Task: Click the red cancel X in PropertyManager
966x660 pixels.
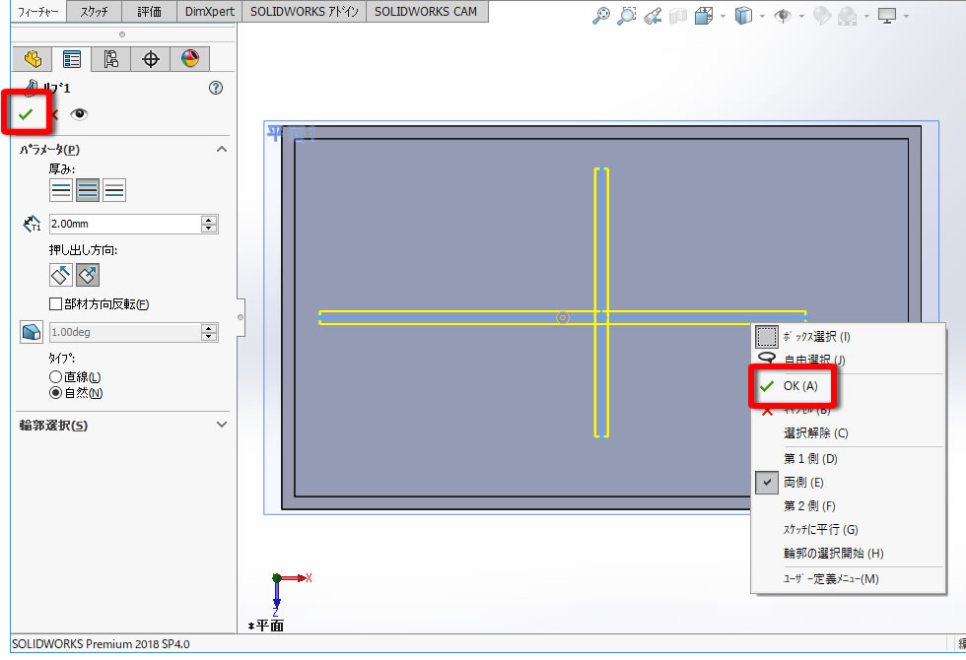Action: (55, 114)
